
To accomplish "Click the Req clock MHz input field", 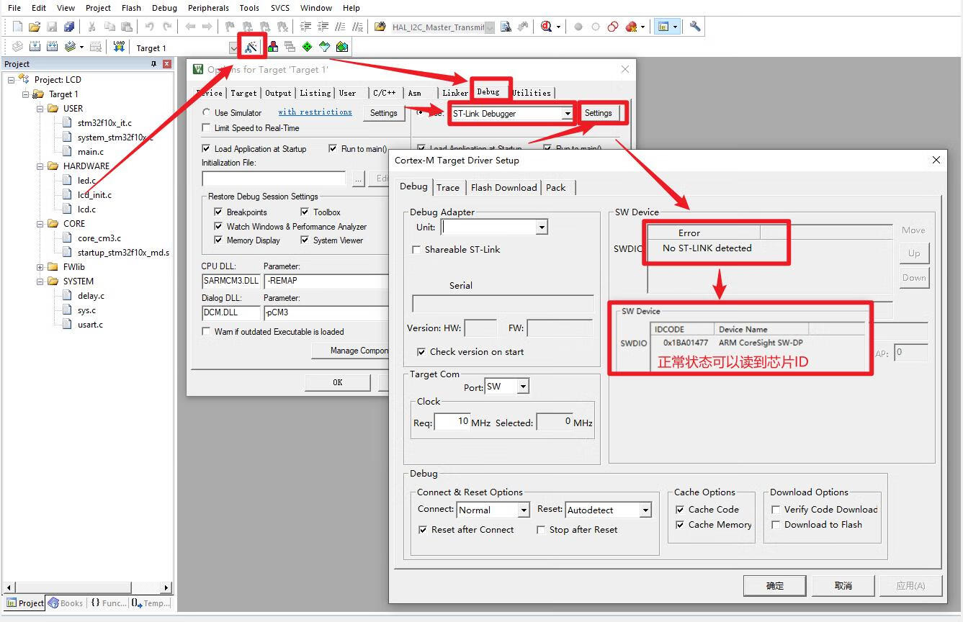I will tap(452, 422).
